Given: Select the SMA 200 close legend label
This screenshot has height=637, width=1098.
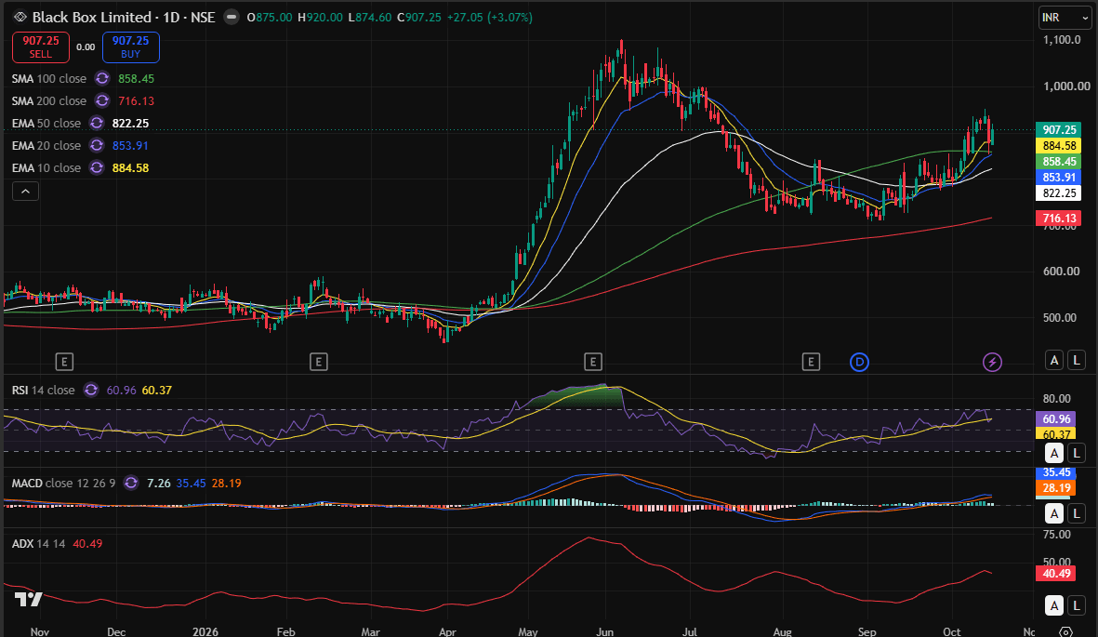Looking at the screenshot, I should [49, 101].
